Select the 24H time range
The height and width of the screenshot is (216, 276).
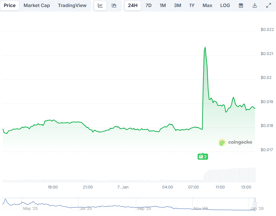point(133,6)
